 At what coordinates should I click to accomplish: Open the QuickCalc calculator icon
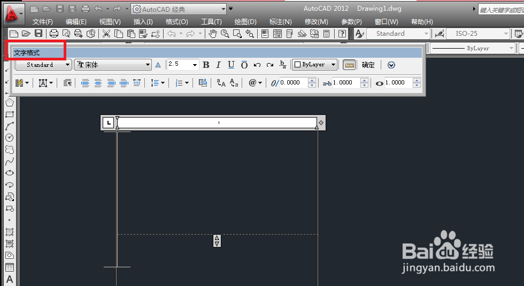click(x=327, y=33)
